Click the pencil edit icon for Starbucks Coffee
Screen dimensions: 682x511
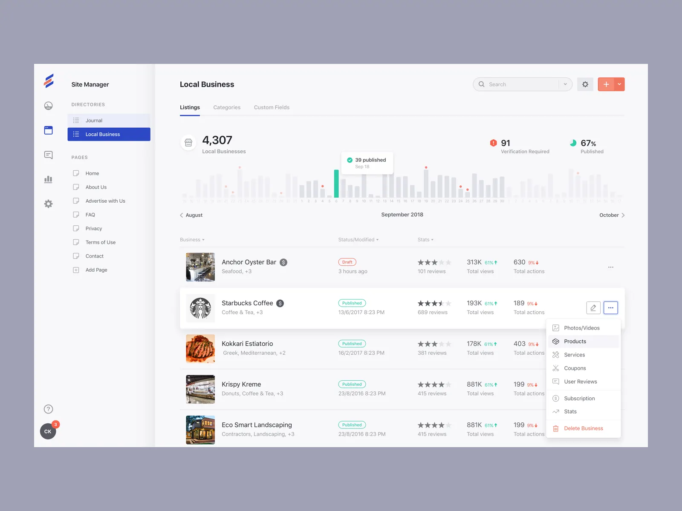[593, 307]
